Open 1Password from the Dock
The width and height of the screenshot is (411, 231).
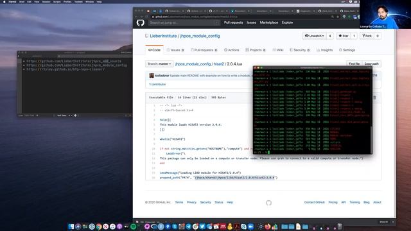92,227
